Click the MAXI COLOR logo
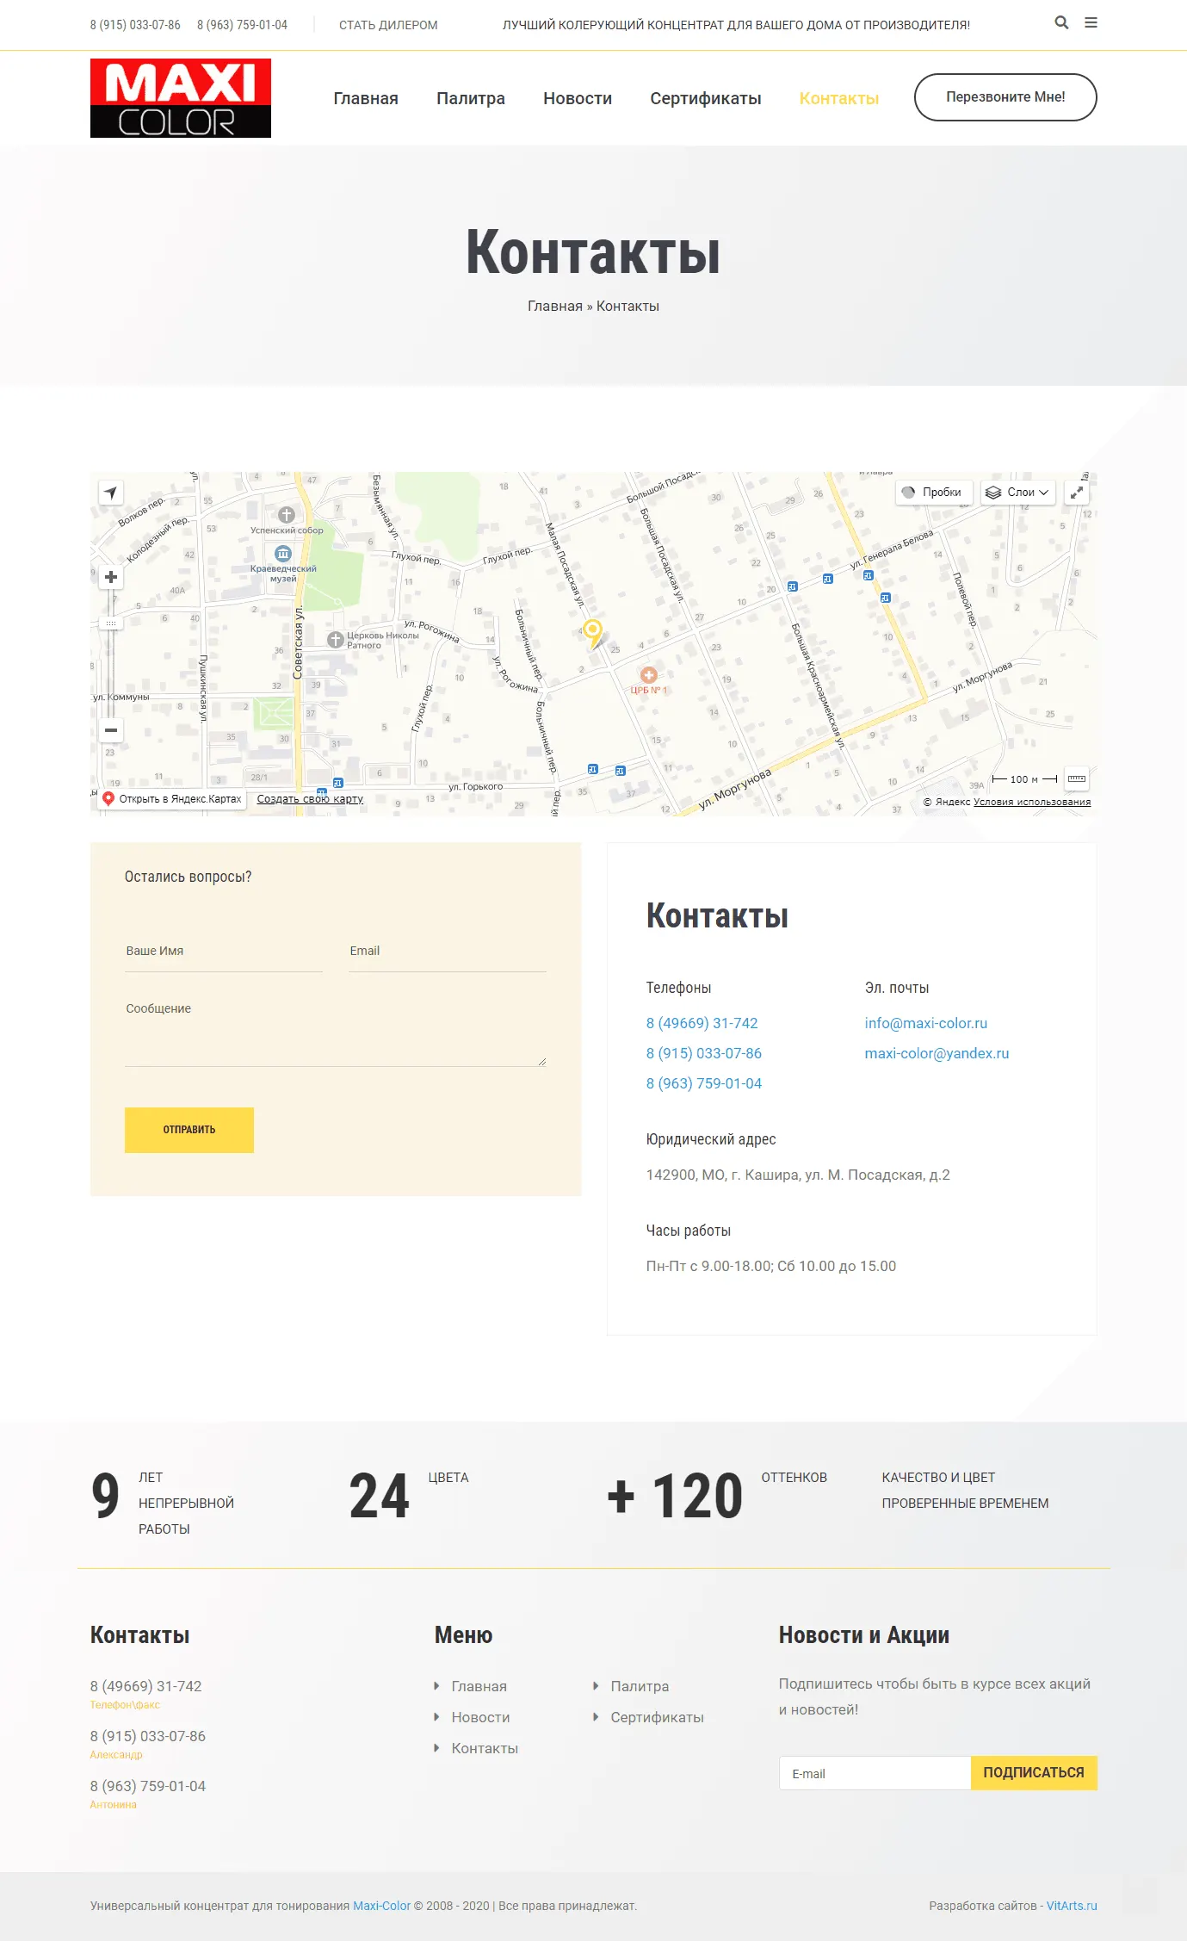This screenshot has width=1187, height=1941. coord(181,98)
